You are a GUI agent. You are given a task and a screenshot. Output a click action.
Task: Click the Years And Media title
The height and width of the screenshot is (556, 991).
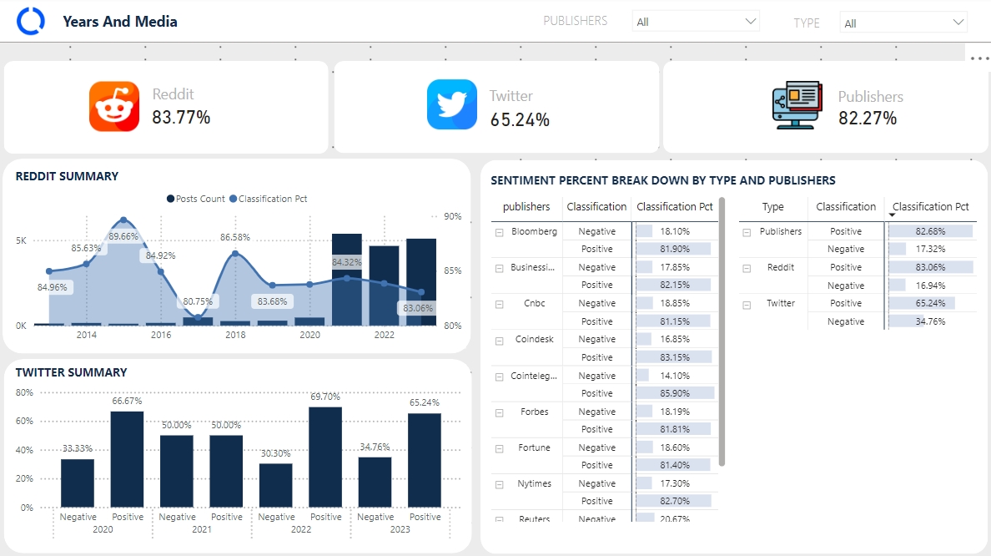tap(120, 22)
